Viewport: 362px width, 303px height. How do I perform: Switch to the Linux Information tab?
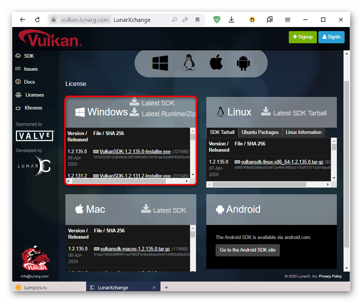[x=303, y=132]
